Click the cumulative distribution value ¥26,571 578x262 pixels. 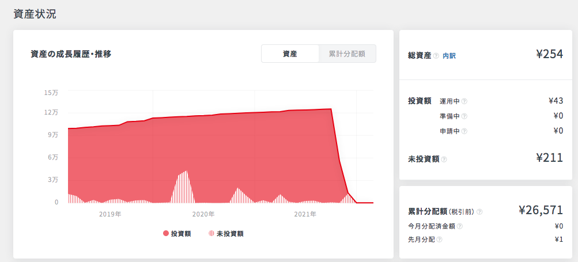[x=541, y=210]
